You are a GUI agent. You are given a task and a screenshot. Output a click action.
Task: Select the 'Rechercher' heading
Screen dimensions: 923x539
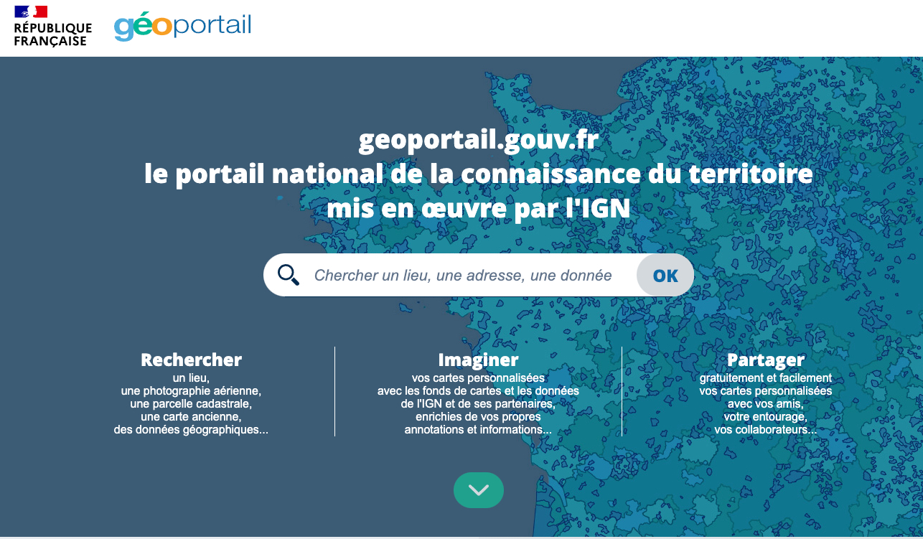(x=191, y=360)
